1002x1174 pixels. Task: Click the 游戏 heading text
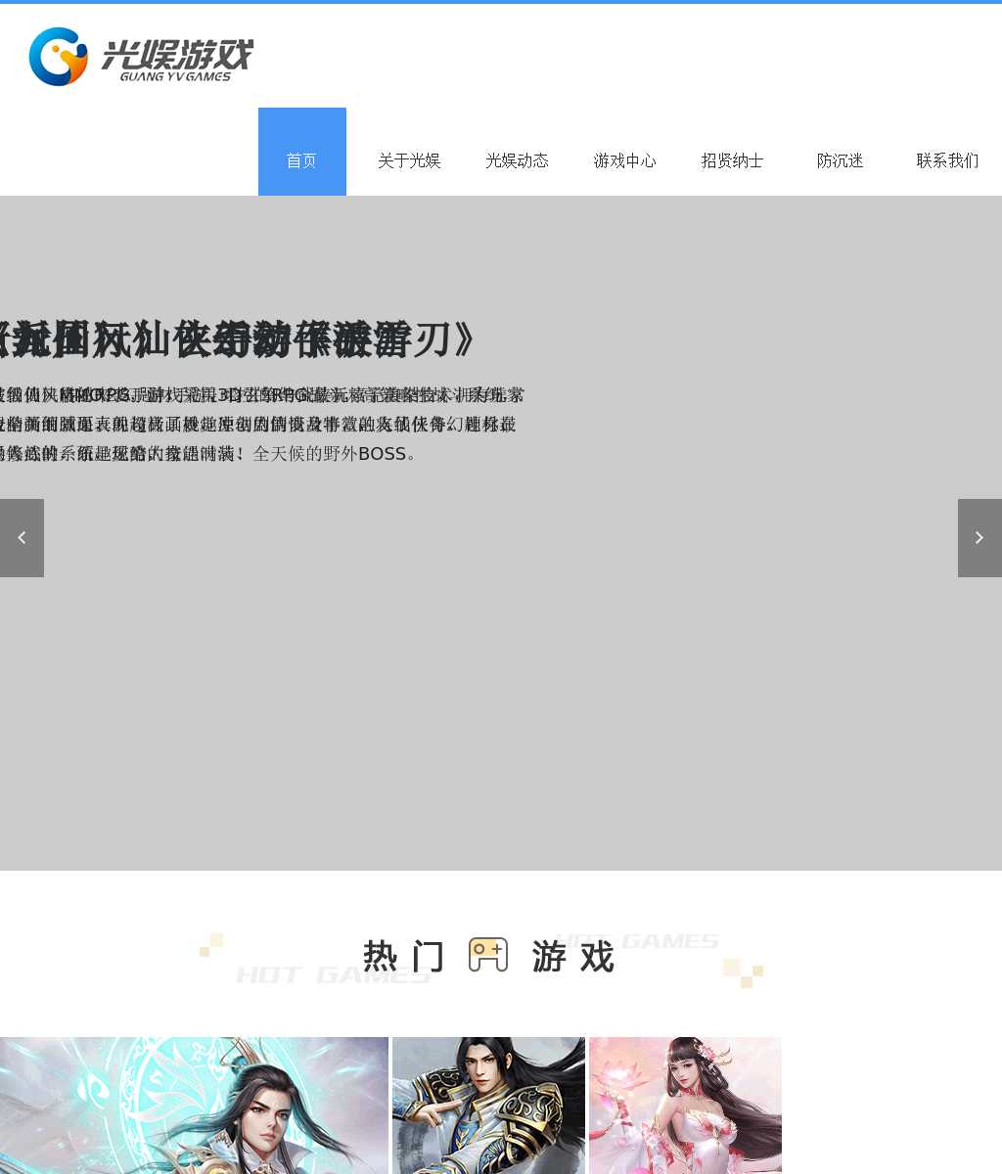pos(573,957)
